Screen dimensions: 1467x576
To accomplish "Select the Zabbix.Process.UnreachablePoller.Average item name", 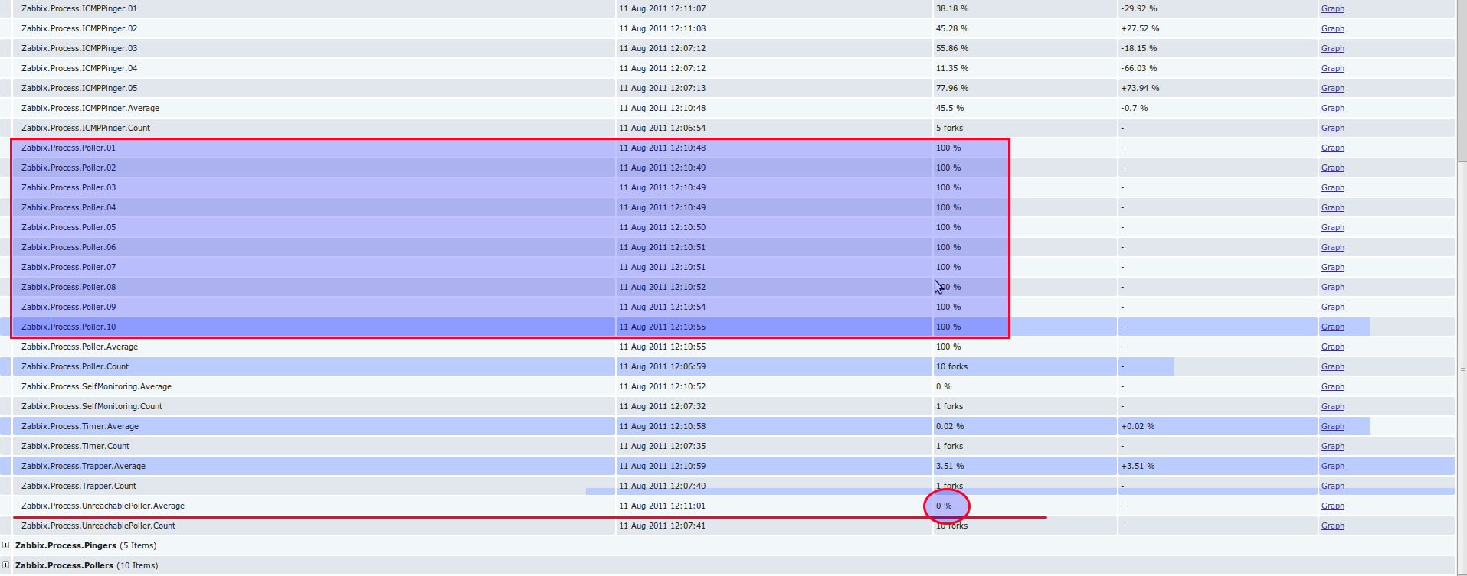I will point(103,506).
